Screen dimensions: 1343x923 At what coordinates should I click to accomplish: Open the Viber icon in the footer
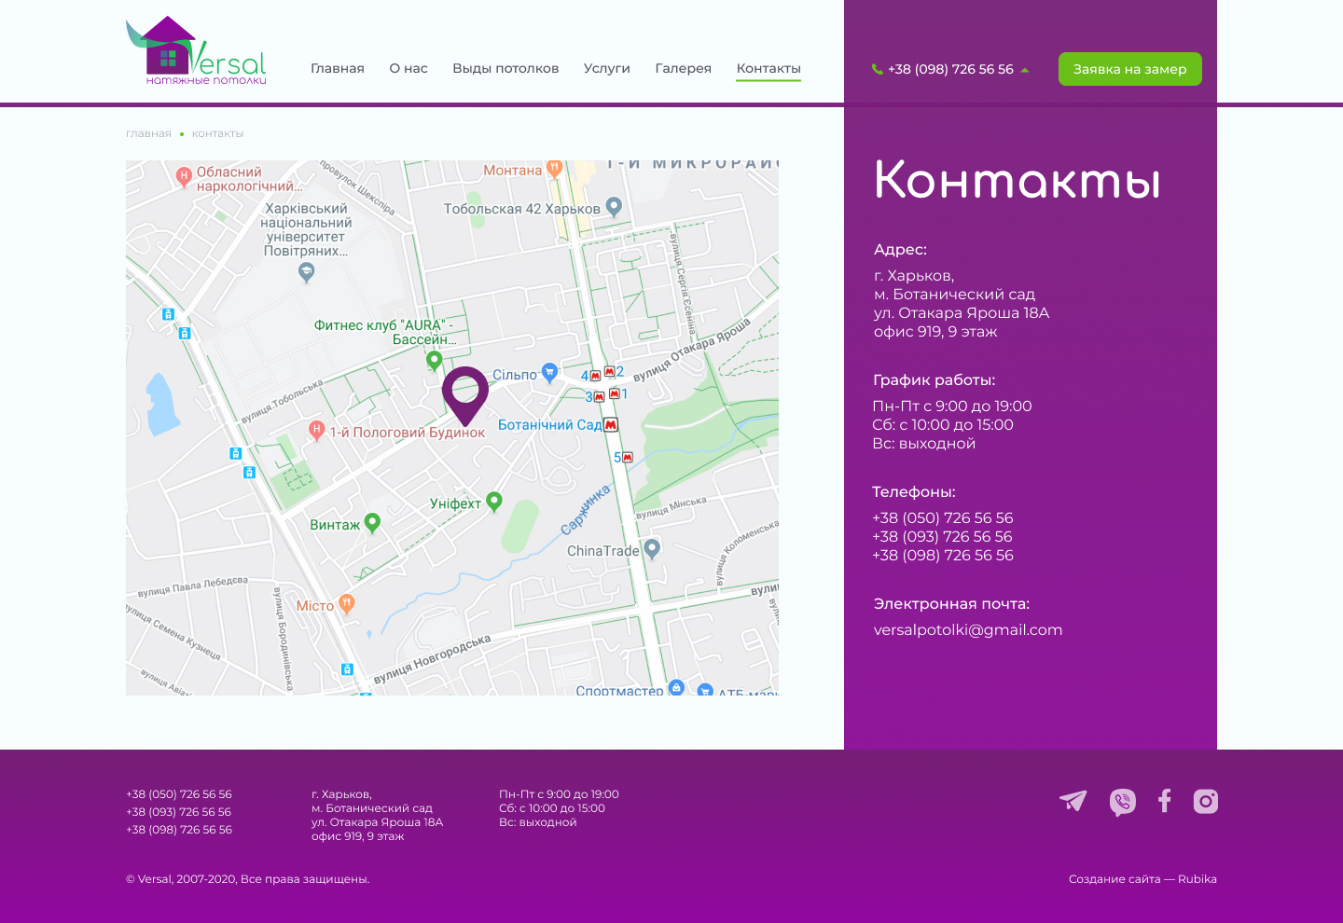[x=1123, y=802]
